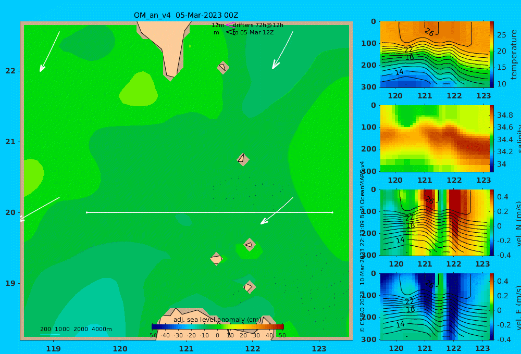Click the magenta drifter arrow in the legend

[230, 24]
